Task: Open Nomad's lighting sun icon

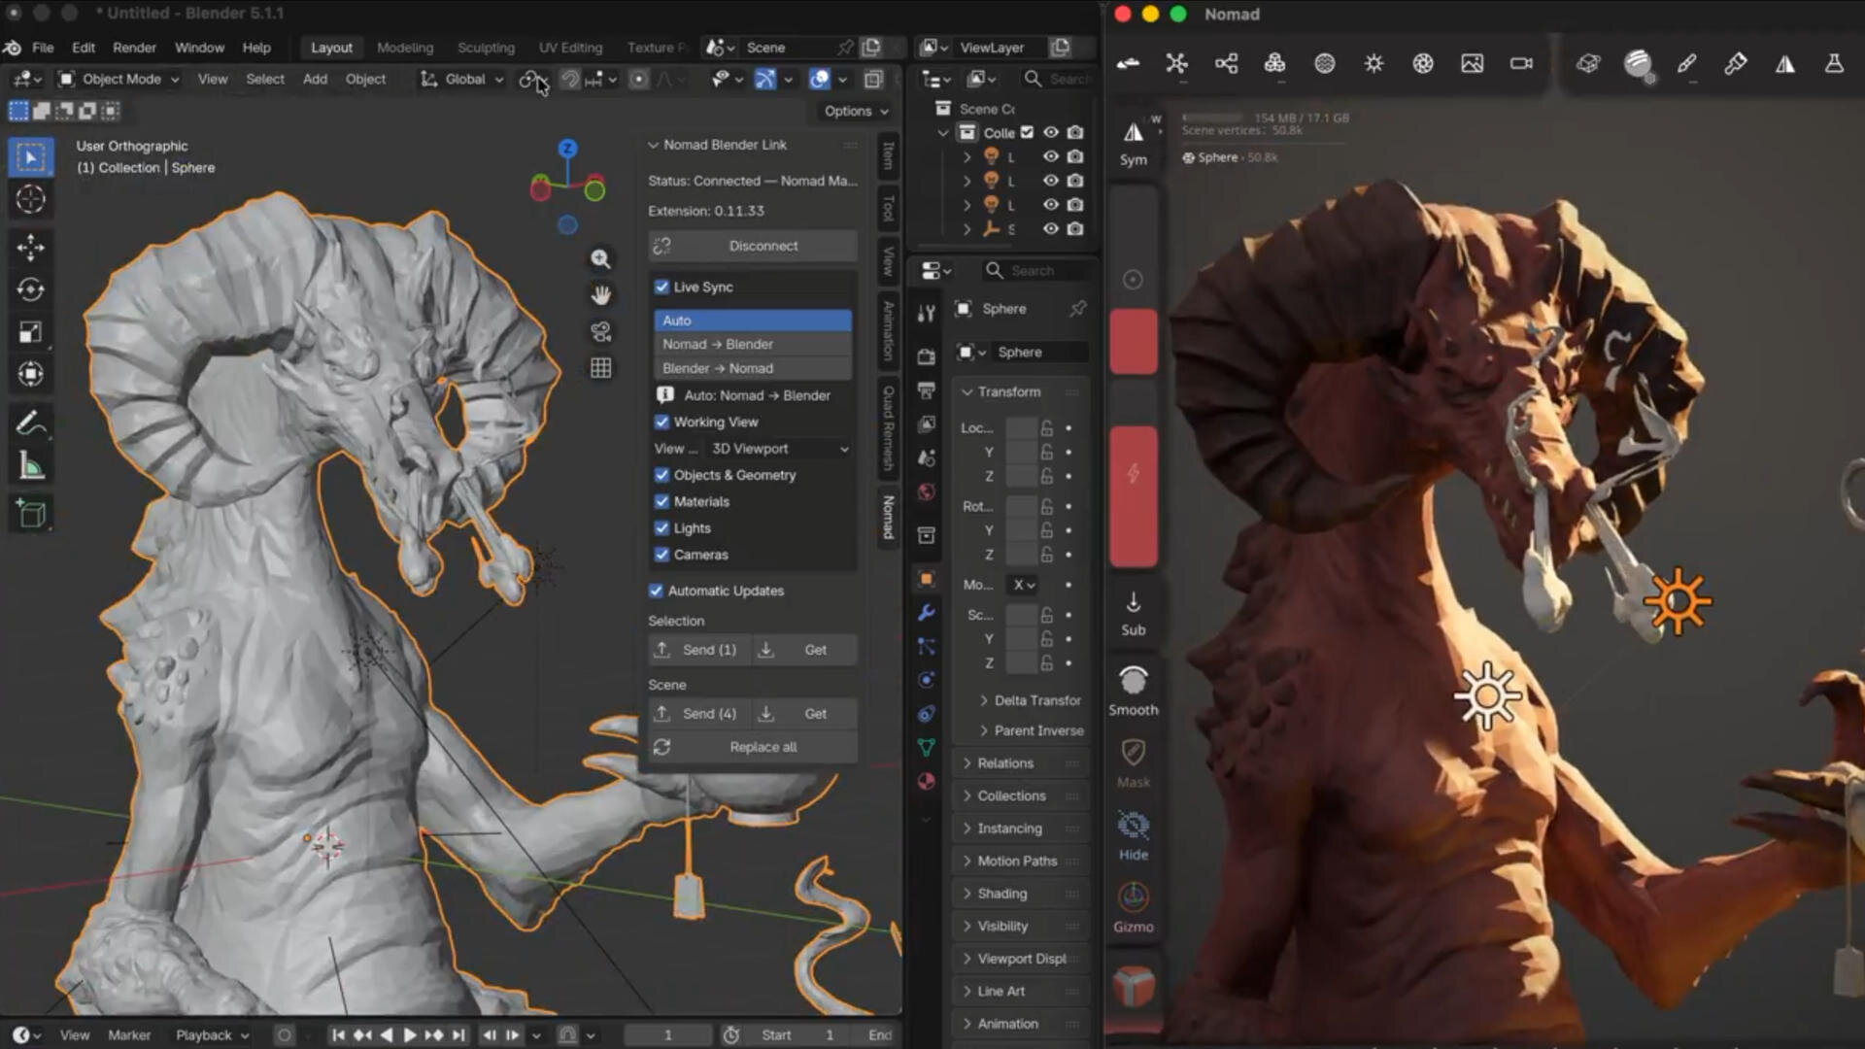Action: tap(1373, 64)
